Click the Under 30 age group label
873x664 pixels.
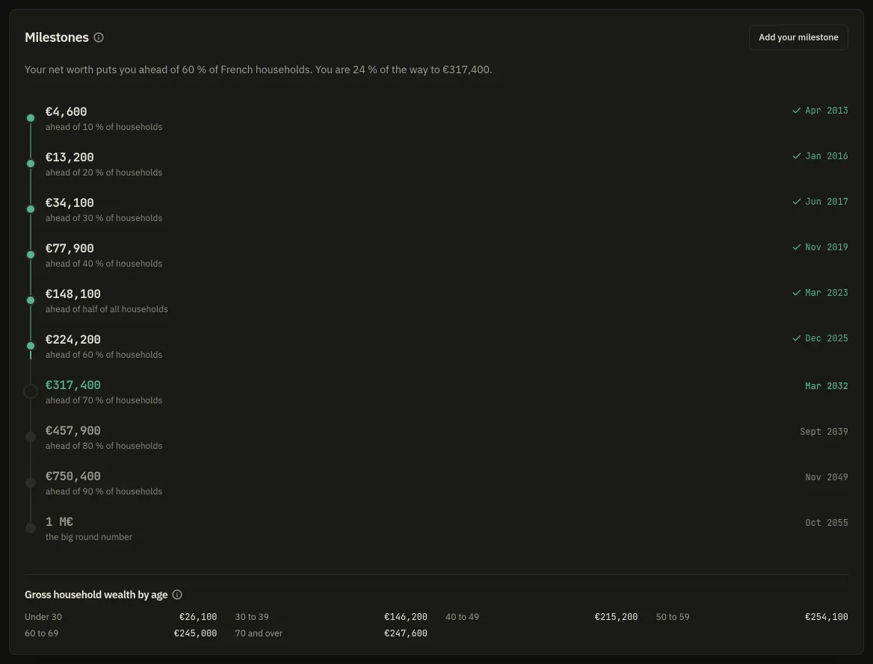pyautogui.click(x=43, y=617)
